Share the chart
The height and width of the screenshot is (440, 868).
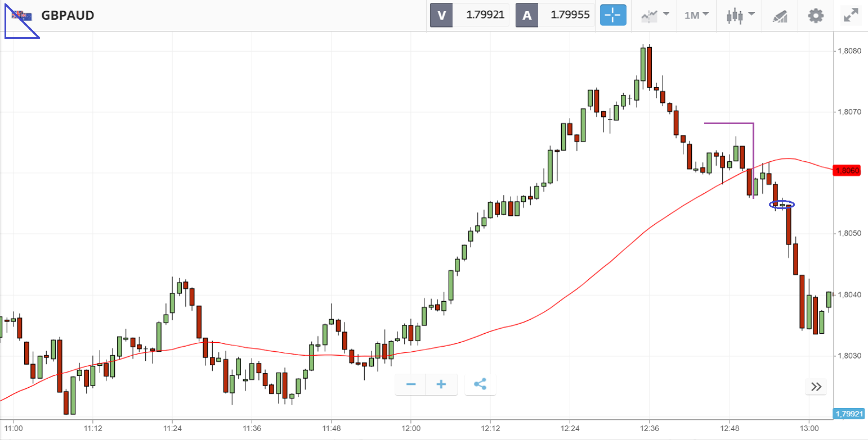click(x=480, y=384)
